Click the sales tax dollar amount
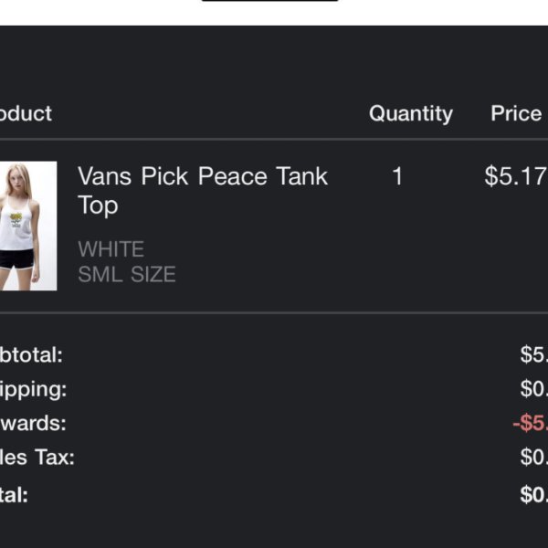The height and width of the screenshot is (548, 548). pos(534,457)
